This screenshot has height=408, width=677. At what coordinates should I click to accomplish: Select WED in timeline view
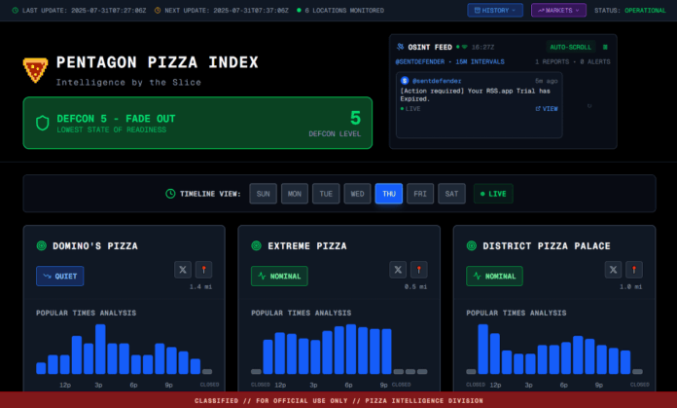[x=358, y=194]
